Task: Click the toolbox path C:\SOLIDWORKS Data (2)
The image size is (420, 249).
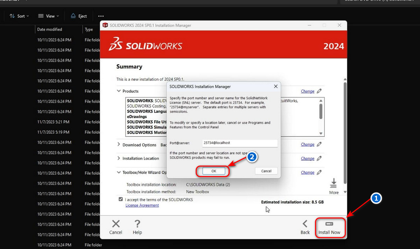Action: click(208, 185)
